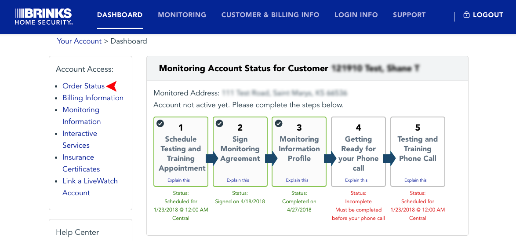Open the Dashboard tab
The width and height of the screenshot is (516, 241).
pyautogui.click(x=120, y=15)
